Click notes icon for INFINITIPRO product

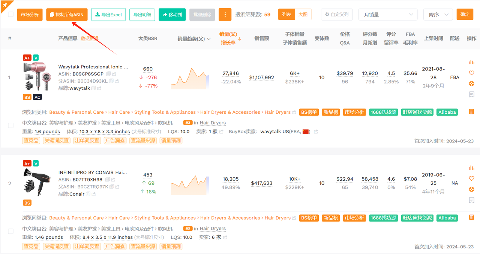(x=472, y=200)
